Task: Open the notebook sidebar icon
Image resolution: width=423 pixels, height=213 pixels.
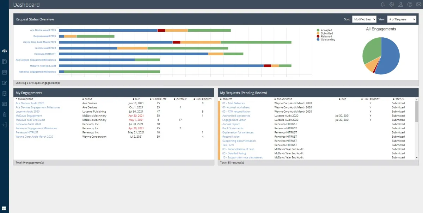Action: 4,62
